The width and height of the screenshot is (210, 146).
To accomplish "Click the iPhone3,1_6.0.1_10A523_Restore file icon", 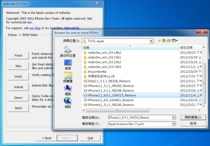I will 85,95.
